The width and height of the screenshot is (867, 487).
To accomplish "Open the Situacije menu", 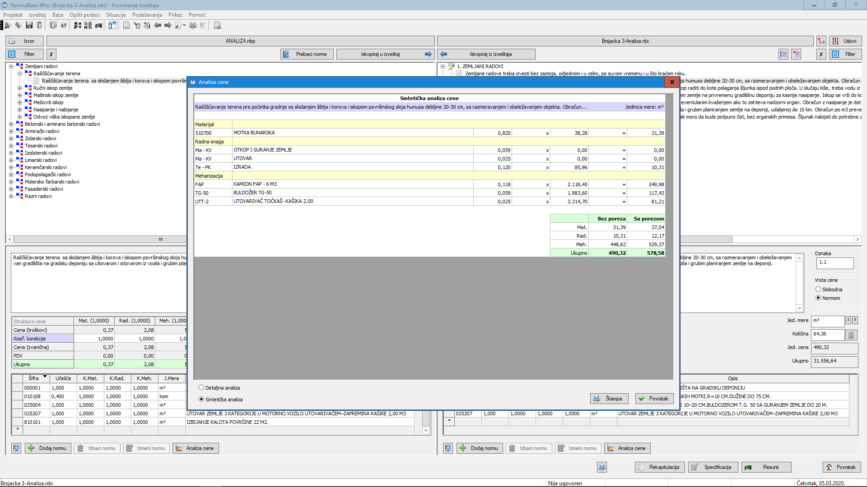I will (x=116, y=15).
